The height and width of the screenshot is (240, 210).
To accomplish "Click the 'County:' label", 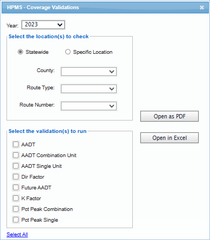I will (45, 70).
